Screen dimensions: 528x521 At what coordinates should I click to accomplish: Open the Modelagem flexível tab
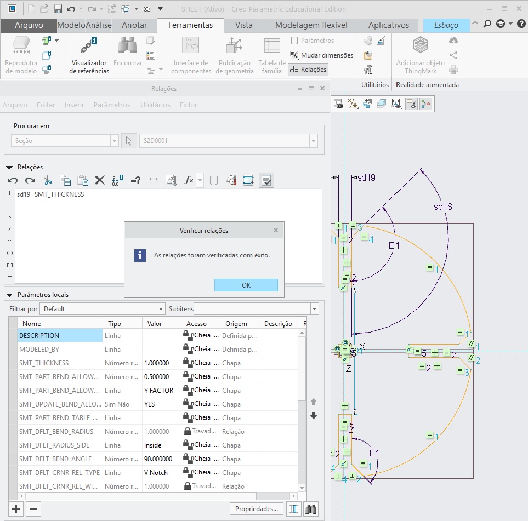tap(311, 25)
